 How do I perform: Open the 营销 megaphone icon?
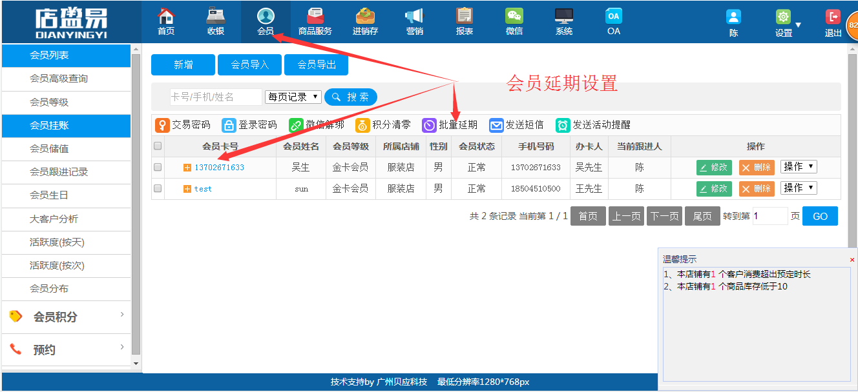click(414, 16)
